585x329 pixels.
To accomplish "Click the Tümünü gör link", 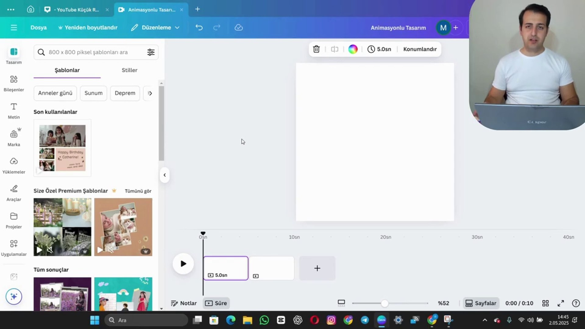I will [138, 191].
